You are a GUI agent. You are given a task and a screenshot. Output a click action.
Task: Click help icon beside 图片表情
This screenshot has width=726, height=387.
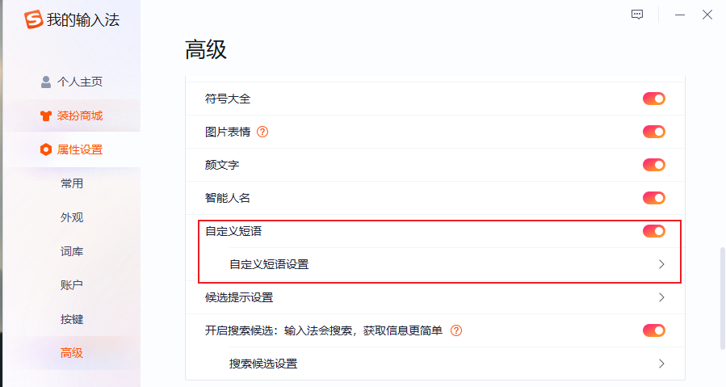[x=262, y=132]
